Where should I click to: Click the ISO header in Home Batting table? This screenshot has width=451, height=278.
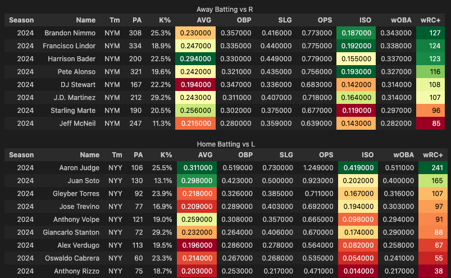367,155
